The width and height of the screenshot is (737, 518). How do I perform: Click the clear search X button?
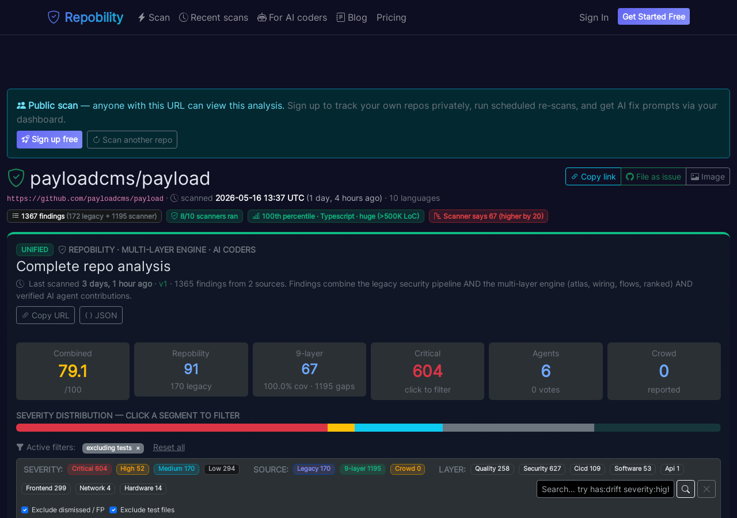706,489
